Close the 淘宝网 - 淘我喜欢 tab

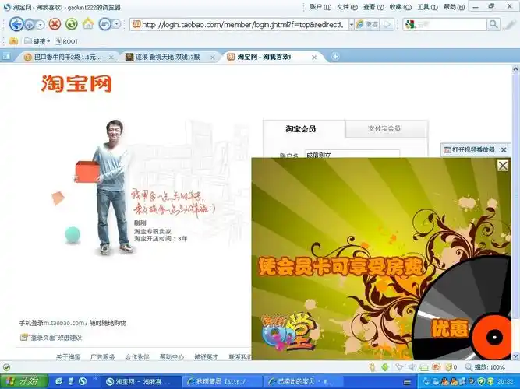pos(314,58)
